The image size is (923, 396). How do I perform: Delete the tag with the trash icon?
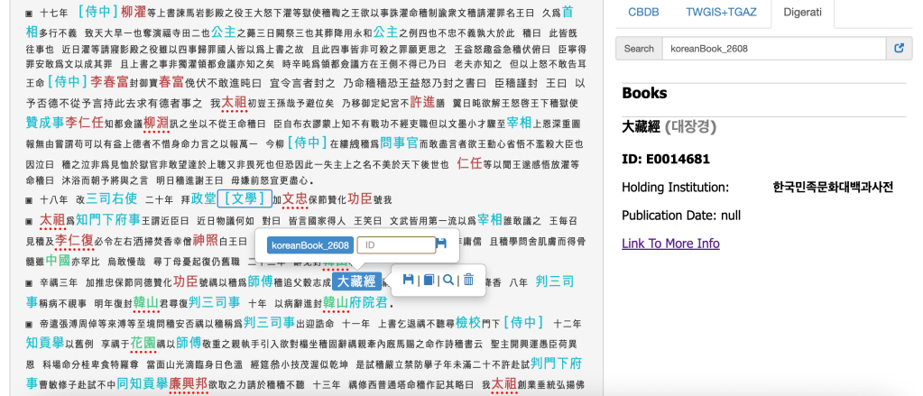(x=468, y=281)
